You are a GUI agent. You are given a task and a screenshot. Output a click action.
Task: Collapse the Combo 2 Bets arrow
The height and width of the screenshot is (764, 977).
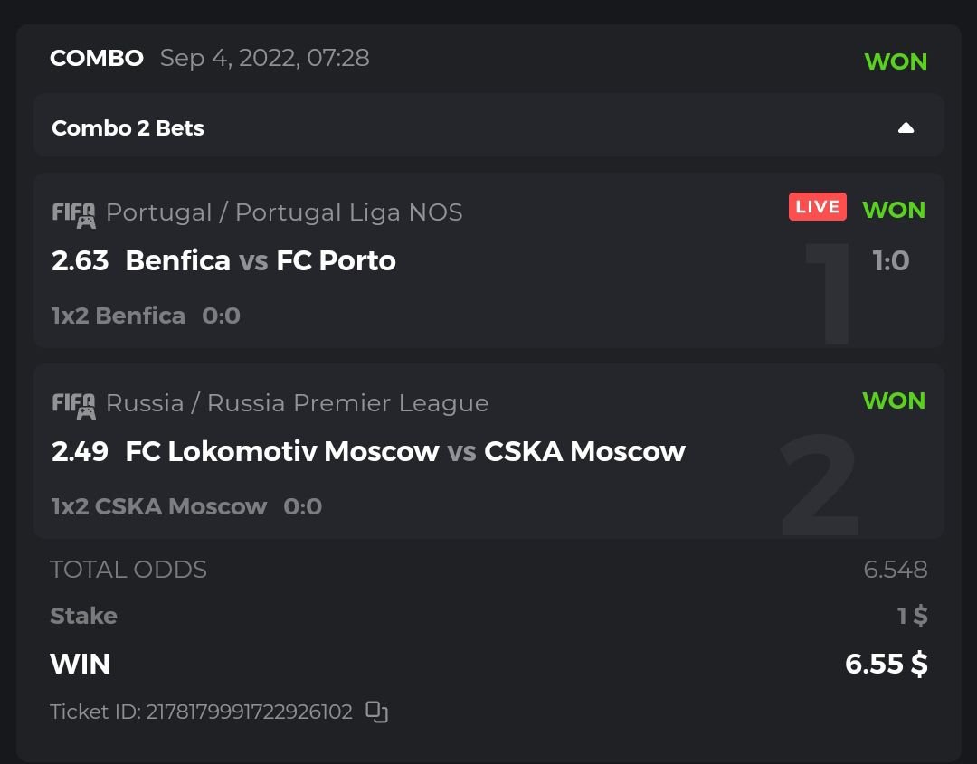click(x=906, y=127)
